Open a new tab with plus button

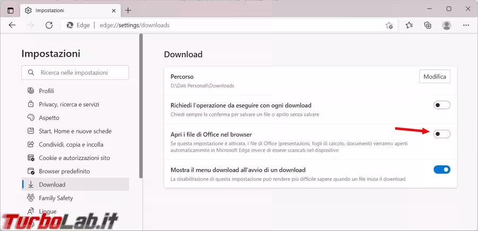128,10
